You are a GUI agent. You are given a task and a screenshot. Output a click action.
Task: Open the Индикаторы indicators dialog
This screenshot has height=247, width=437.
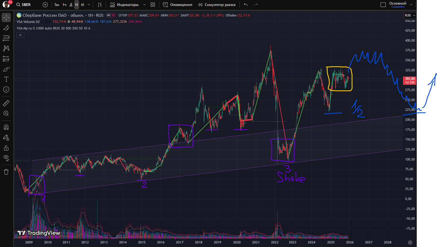tap(124, 5)
